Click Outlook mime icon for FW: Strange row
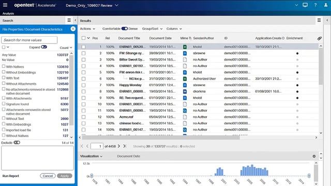The image size is (331, 186). [x=185, y=53]
